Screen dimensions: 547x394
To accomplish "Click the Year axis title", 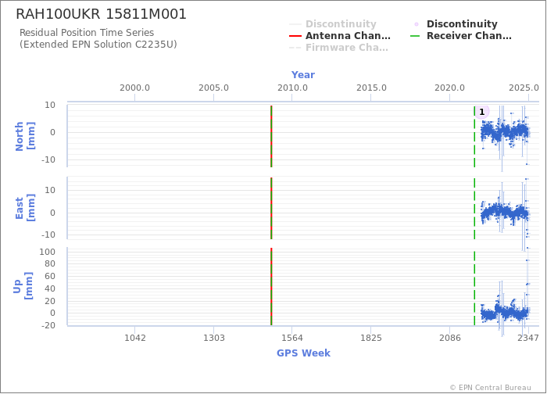I will [x=303, y=75].
